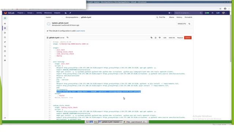The height and width of the screenshot is (132, 234).
Task: Click the Permalink button
Action: (188, 17)
